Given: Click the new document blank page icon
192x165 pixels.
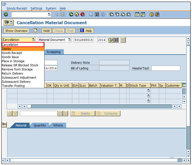Looking at the screenshot, I should point(36,31).
